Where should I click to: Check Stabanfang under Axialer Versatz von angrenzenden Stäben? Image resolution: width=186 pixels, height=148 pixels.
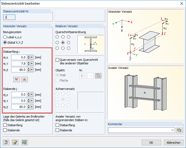(x=58, y=125)
